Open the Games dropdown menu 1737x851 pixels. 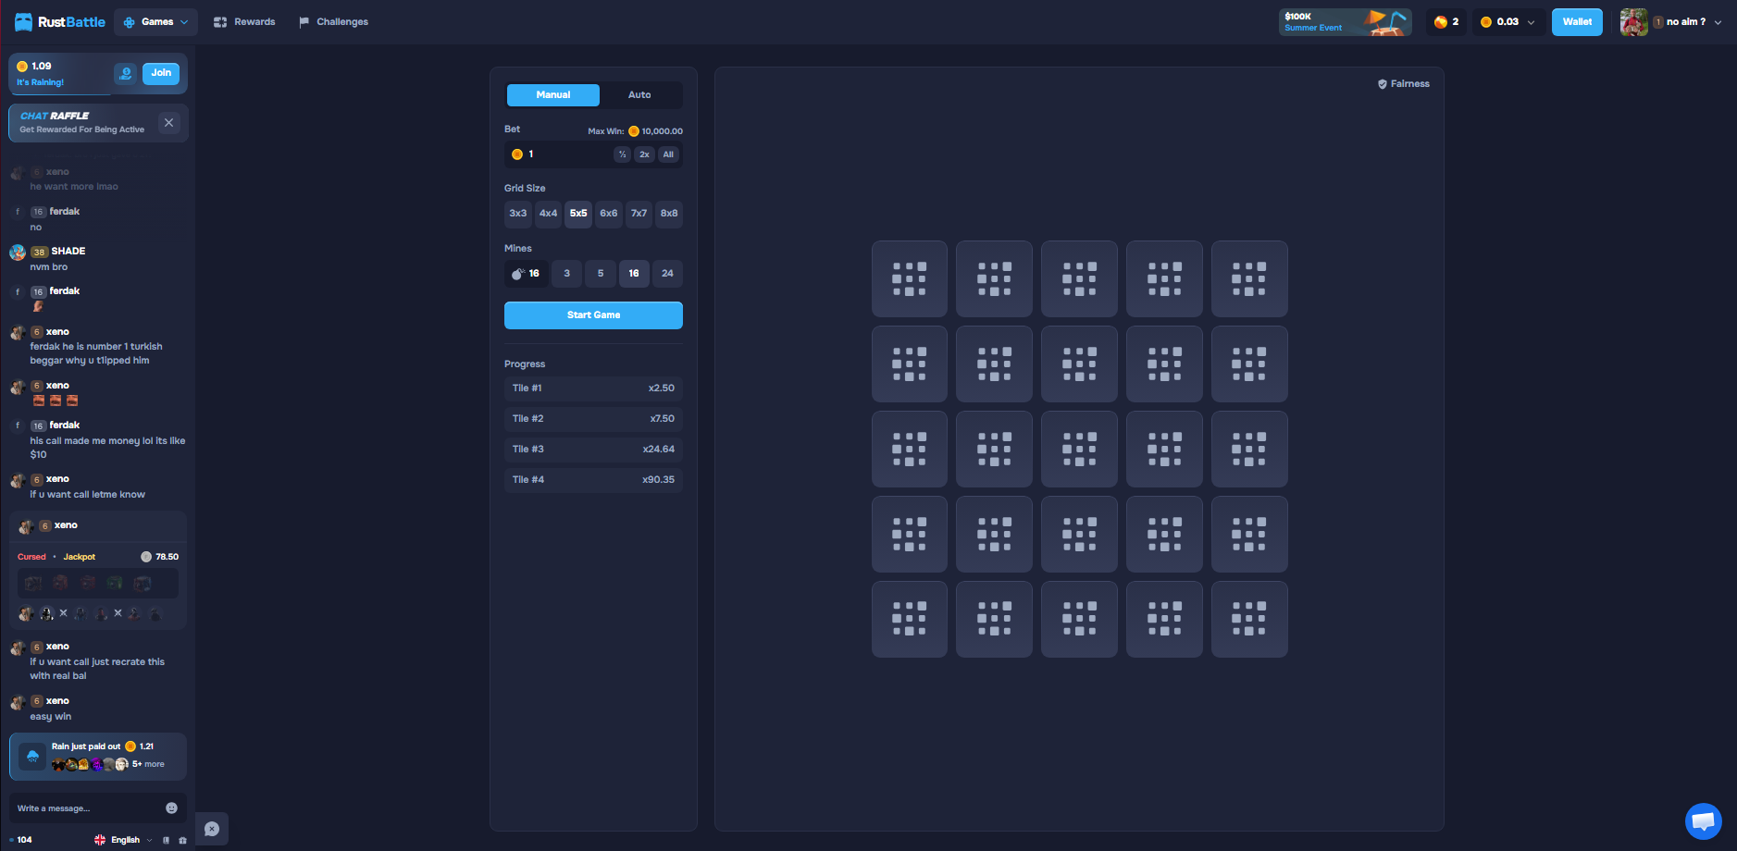click(x=155, y=22)
